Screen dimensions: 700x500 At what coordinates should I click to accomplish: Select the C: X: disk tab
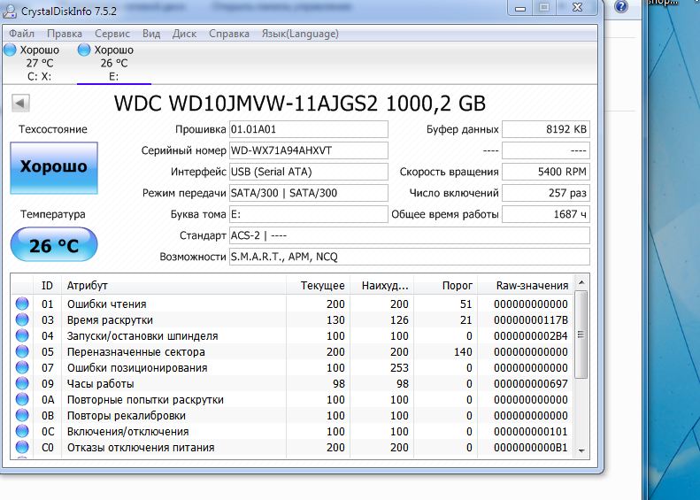tap(39, 63)
